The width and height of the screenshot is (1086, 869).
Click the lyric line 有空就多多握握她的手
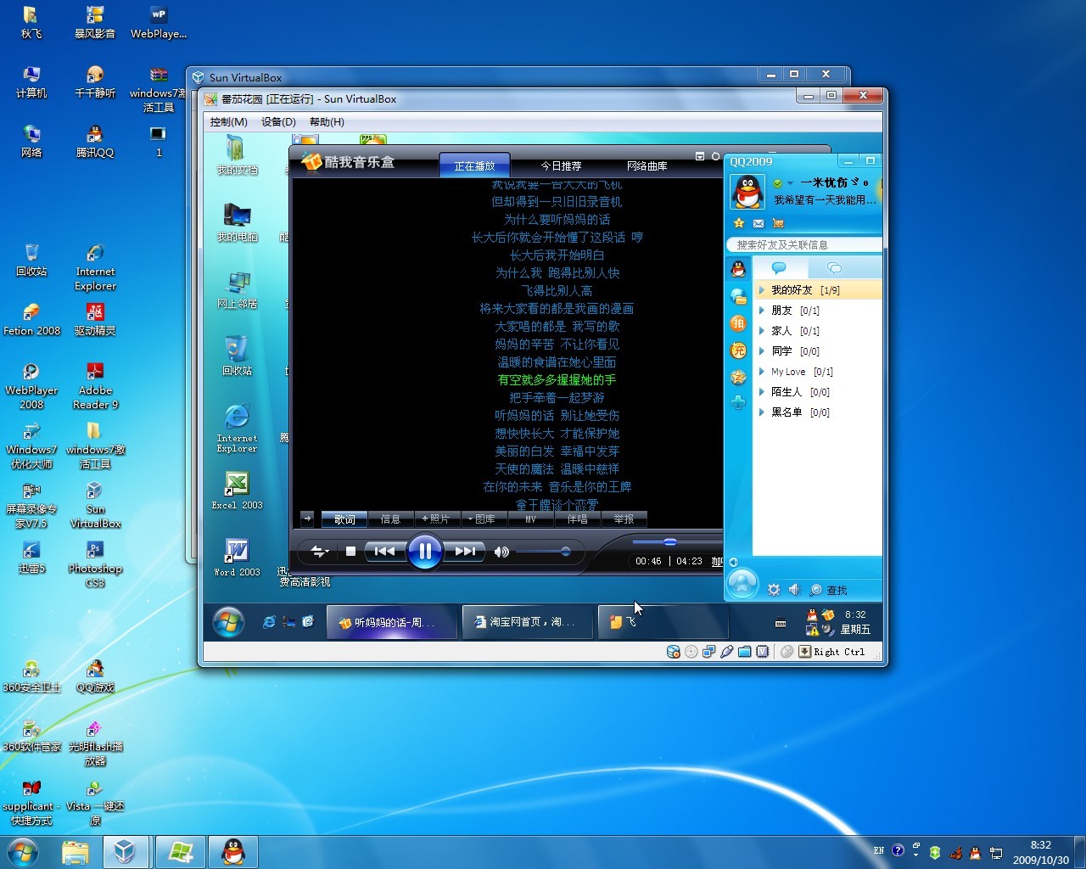tap(557, 379)
